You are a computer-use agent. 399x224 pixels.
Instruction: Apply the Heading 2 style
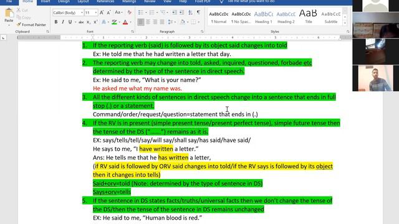pos(286,17)
